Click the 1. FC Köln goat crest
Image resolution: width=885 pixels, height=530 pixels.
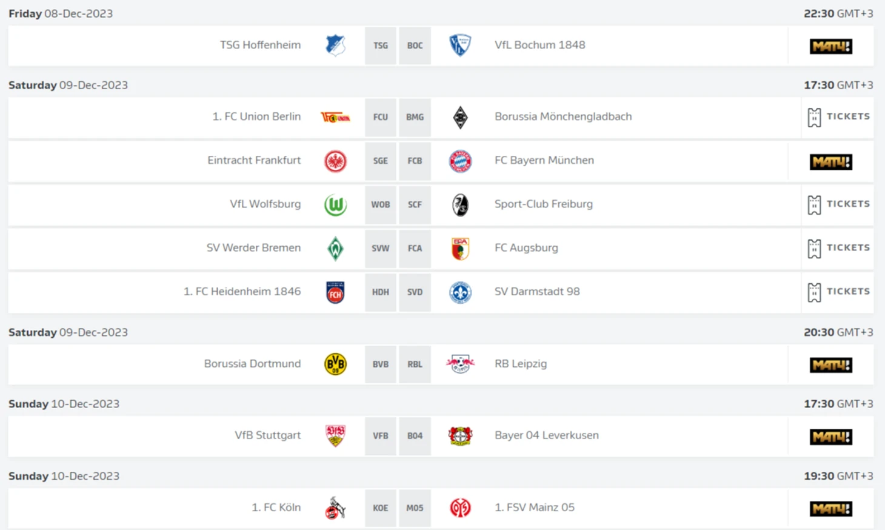(x=335, y=508)
